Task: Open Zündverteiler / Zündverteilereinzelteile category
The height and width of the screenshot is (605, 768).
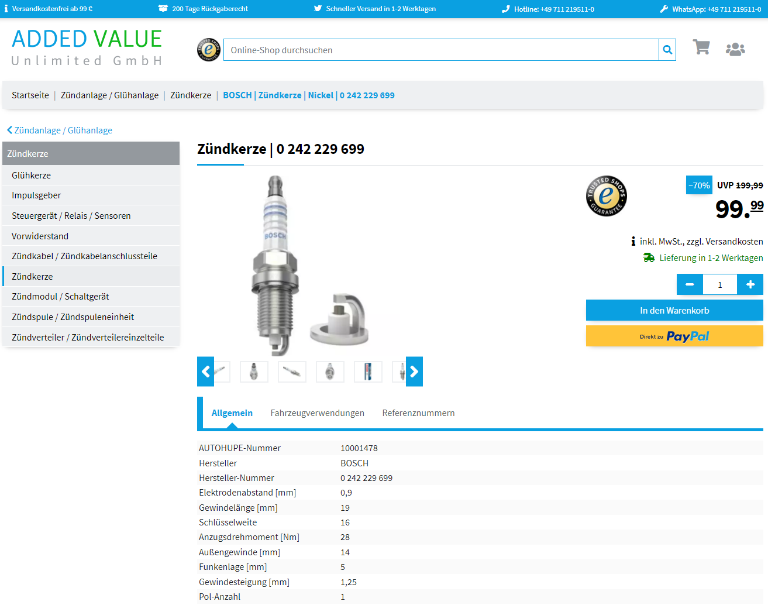Action: click(91, 337)
